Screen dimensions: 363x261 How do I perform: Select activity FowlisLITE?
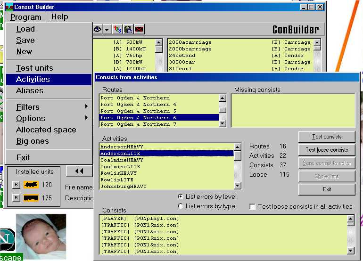coord(167,180)
